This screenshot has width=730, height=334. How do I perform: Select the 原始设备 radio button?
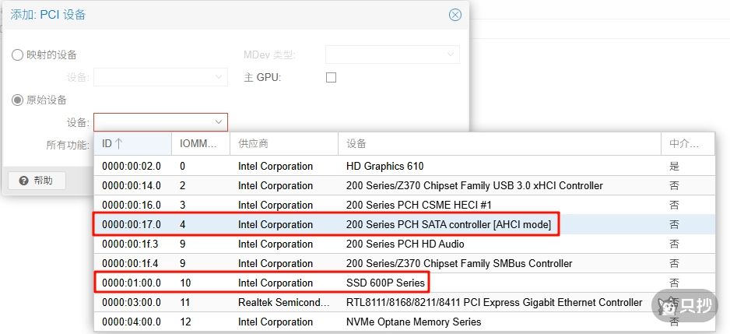pos(17,100)
